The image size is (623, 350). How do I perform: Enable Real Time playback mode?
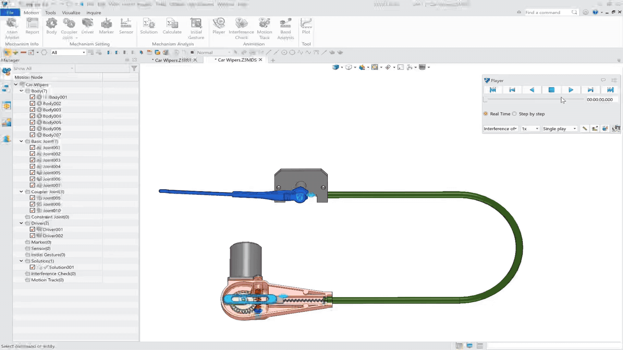pos(486,113)
